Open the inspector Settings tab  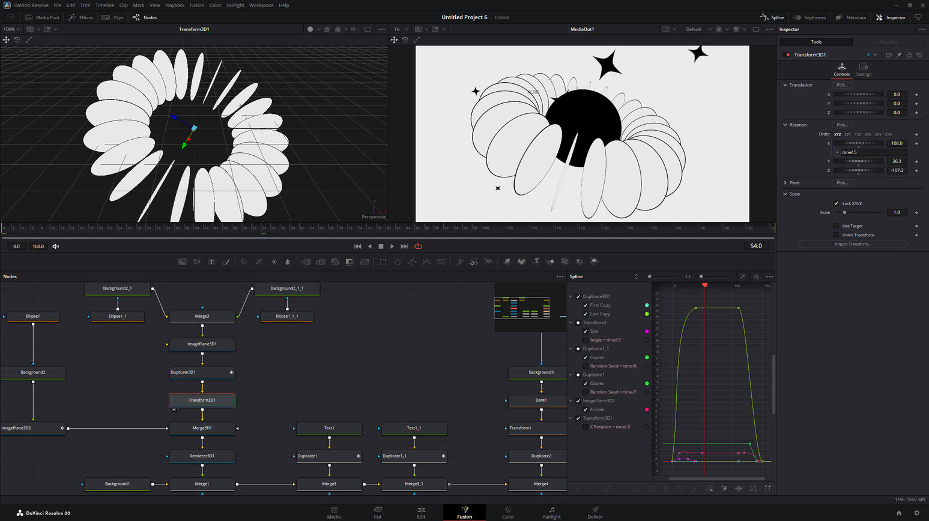(864, 70)
